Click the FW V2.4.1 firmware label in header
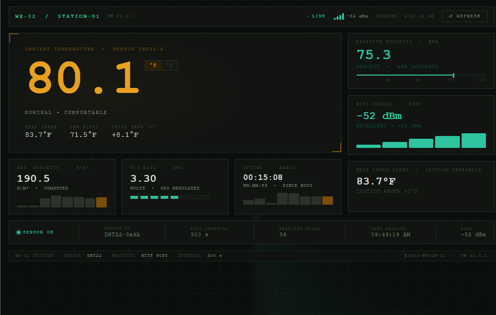Screen dimensions: 496x315 121,16
